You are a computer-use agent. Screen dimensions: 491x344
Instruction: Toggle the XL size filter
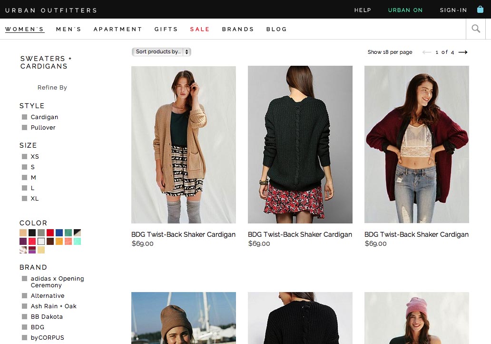24,199
